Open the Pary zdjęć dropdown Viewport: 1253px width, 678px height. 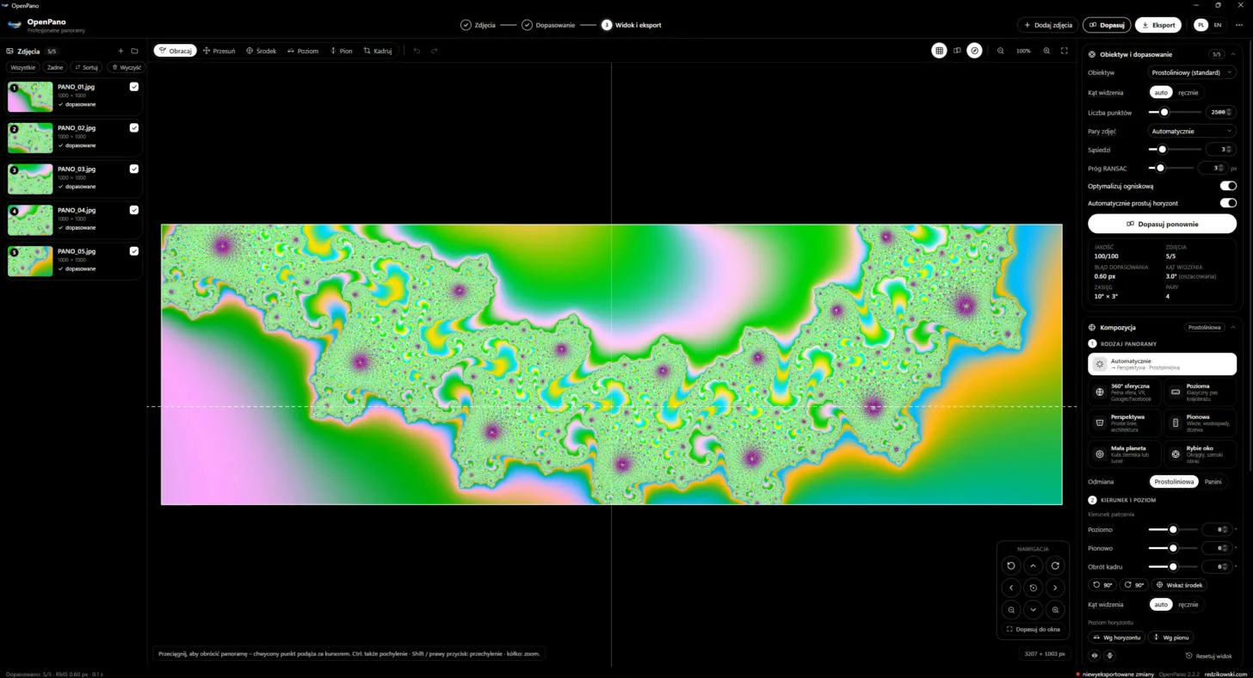click(1193, 132)
